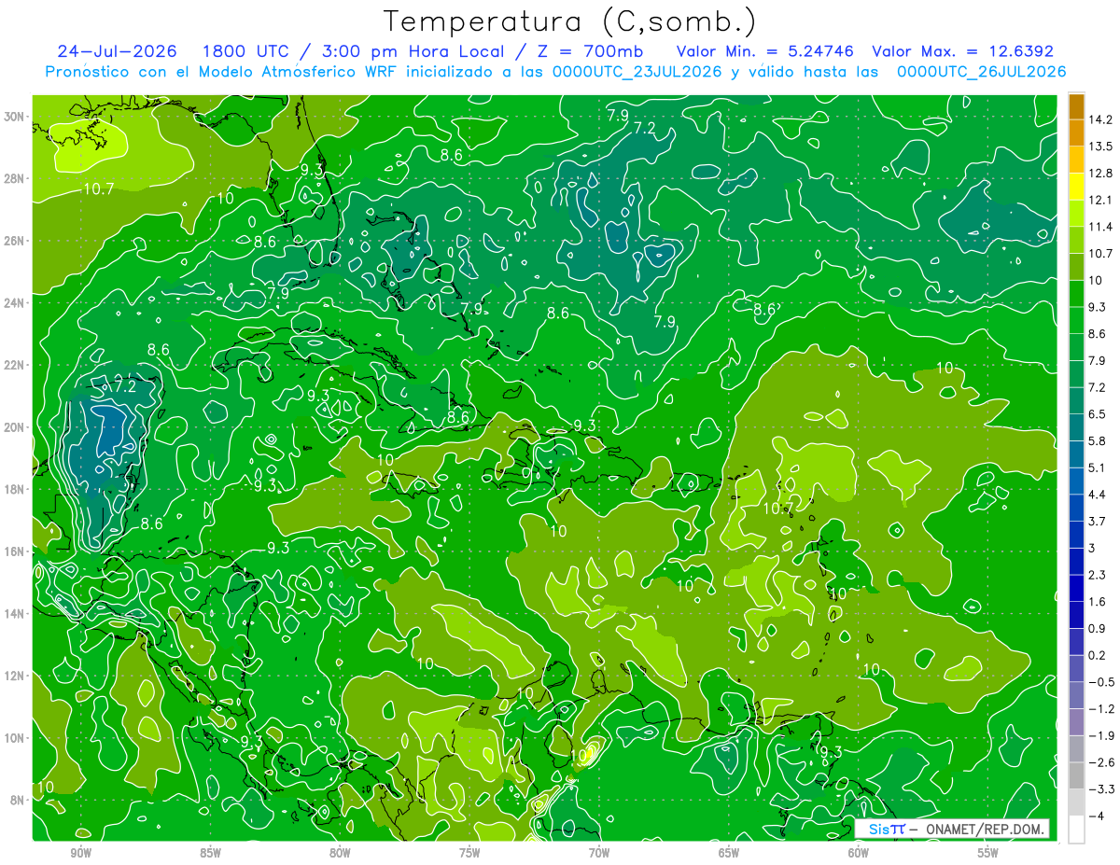Image resolution: width=1120 pixels, height=865 pixels.
Task: Click the yellow swatch between 12.1 and 12.8
Action: (x=1076, y=188)
